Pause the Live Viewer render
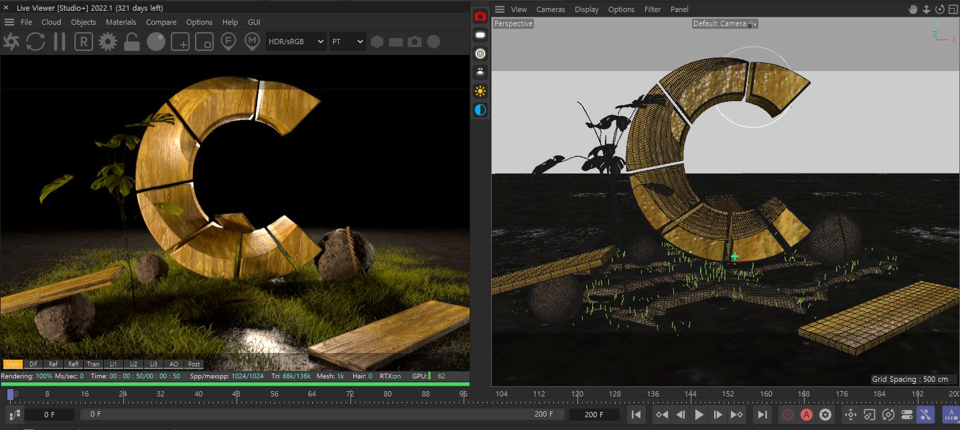 (x=60, y=42)
